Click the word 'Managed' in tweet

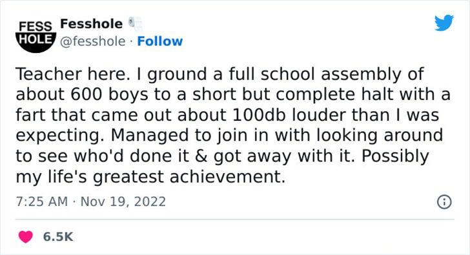pos(150,137)
